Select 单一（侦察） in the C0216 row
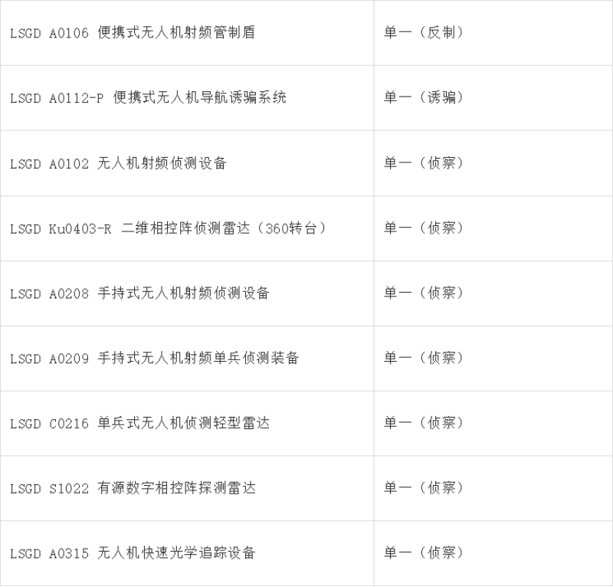The image size is (613, 587). [x=424, y=424]
